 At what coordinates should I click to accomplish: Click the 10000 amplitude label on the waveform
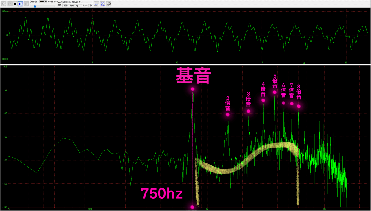[x=5, y=11]
